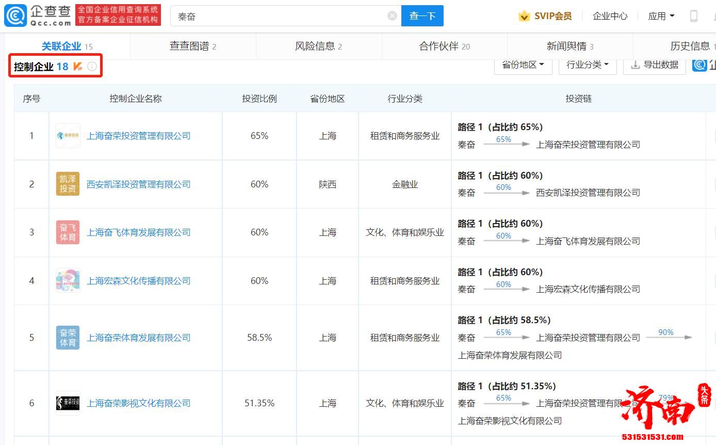Open 上海奋荣投资管理有限公司 link in row 1
Screen dimensions: 716x445
point(139,136)
